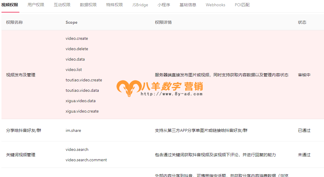Viewport: 324px width, 177px height.
Task: Click the video.data scope entry
Action: [x=75, y=59]
